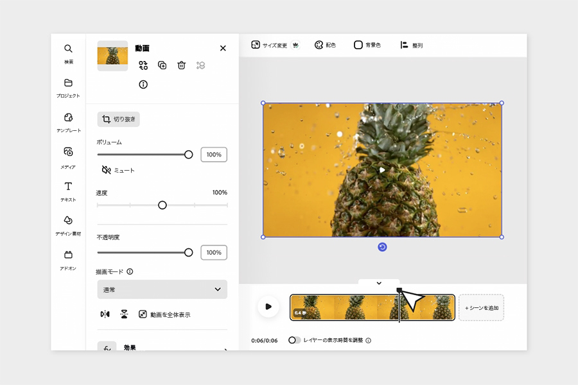Click the 不透明度 slider handle
This screenshot has width=578, height=385.
(x=188, y=252)
